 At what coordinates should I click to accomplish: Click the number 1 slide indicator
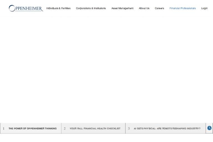click(4, 129)
